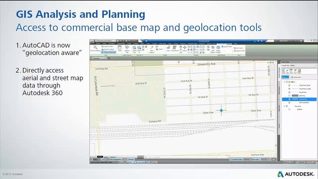This screenshot has height=179, width=318.
Task: Toggle the highlighted Feature Information button
Action: [x=108, y=52]
